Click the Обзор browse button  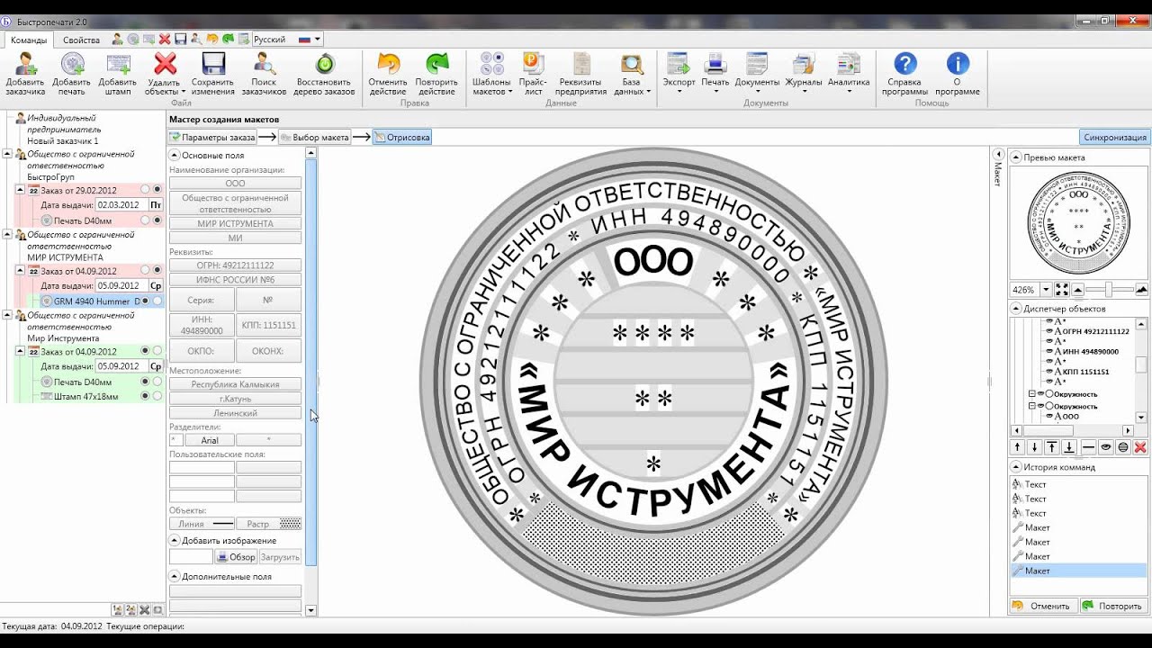[x=237, y=556]
